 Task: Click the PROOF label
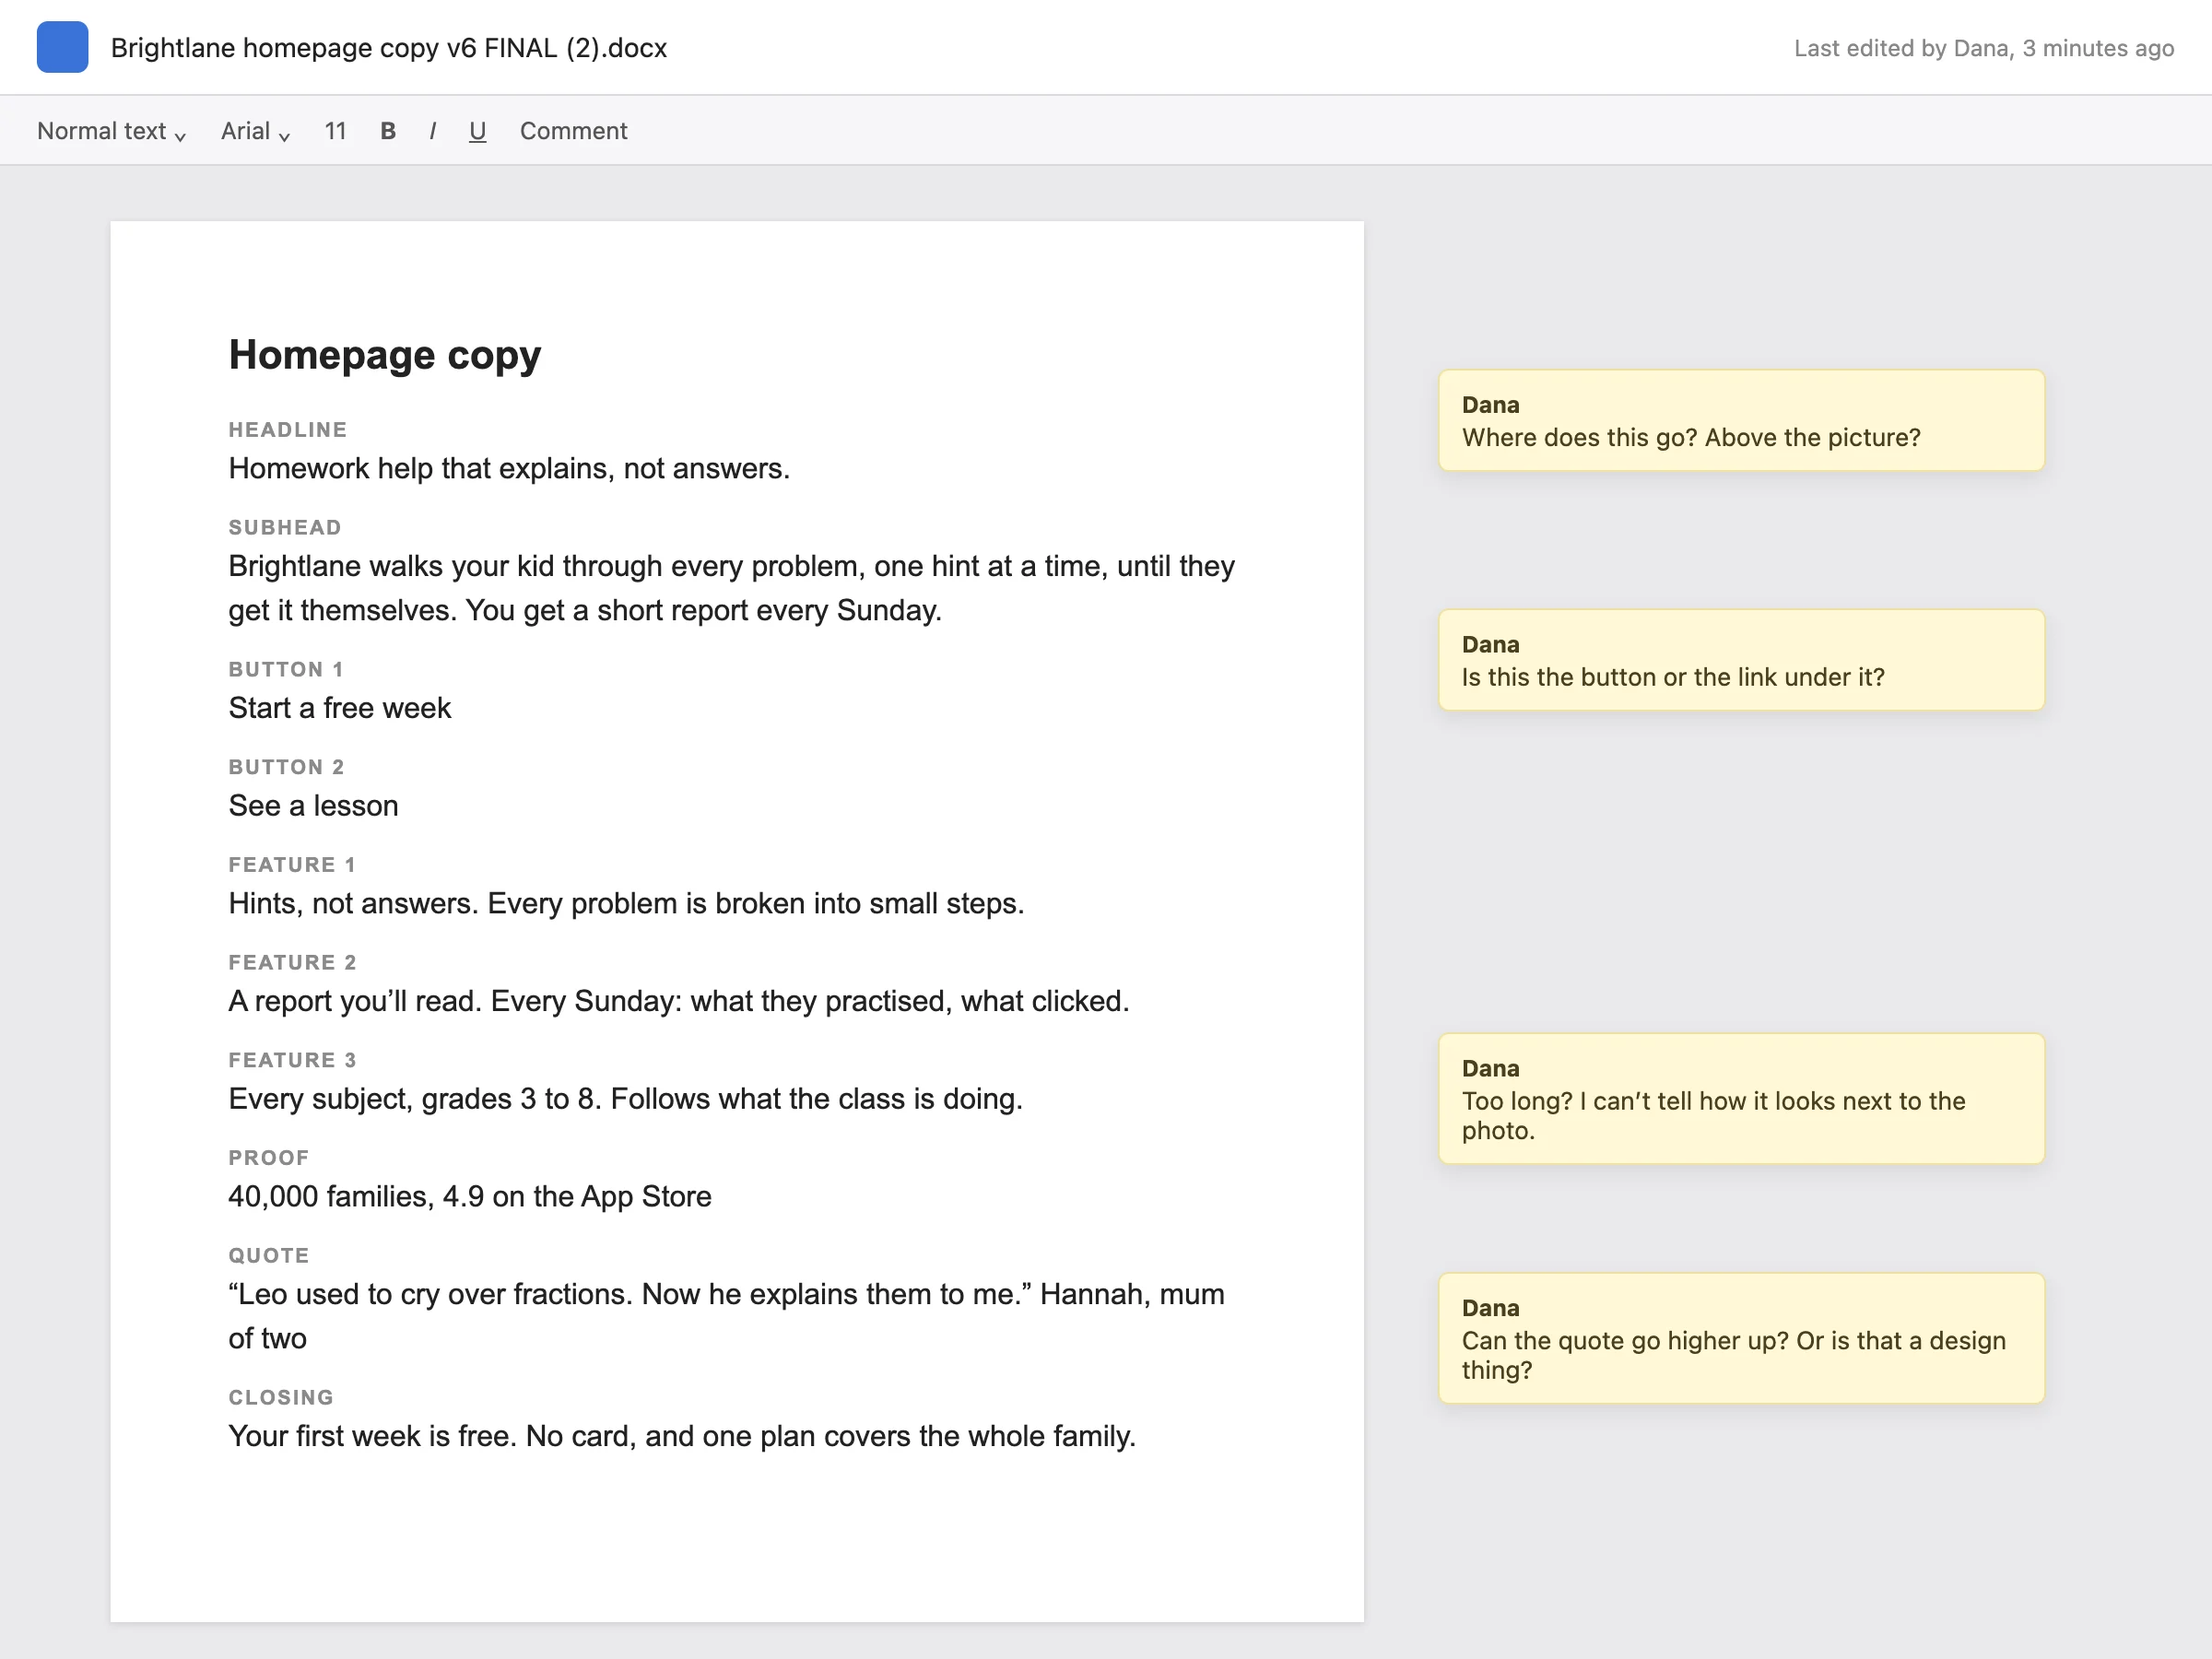[x=269, y=1158]
